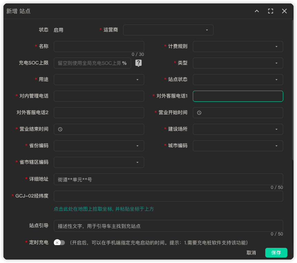Open the 用途 dropdown
Image resolution: width=297 pixels, height=263 pixels.
click(99, 80)
